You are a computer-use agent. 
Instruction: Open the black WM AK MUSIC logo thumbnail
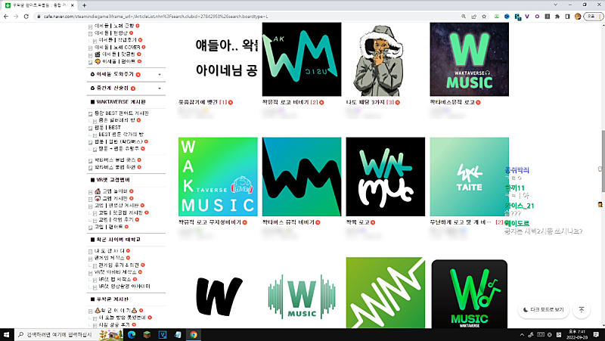302,60
